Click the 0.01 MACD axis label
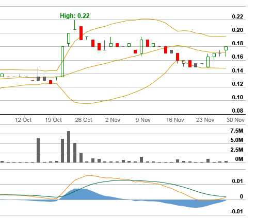 pyautogui.click(x=237, y=181)
